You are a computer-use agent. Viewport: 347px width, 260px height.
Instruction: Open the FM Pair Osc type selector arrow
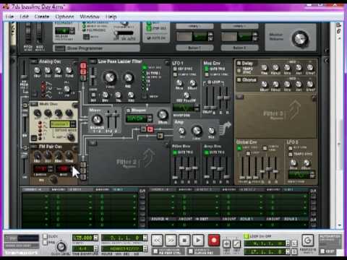pos(33,147)
